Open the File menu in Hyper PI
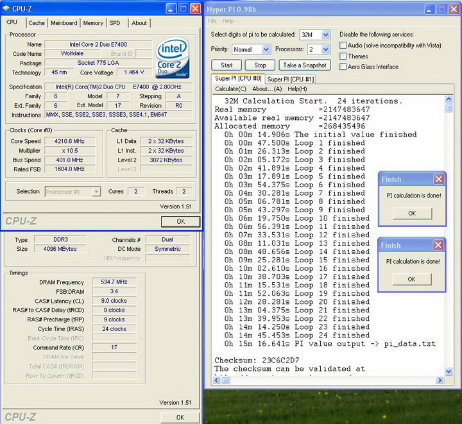 coord(212,21)
